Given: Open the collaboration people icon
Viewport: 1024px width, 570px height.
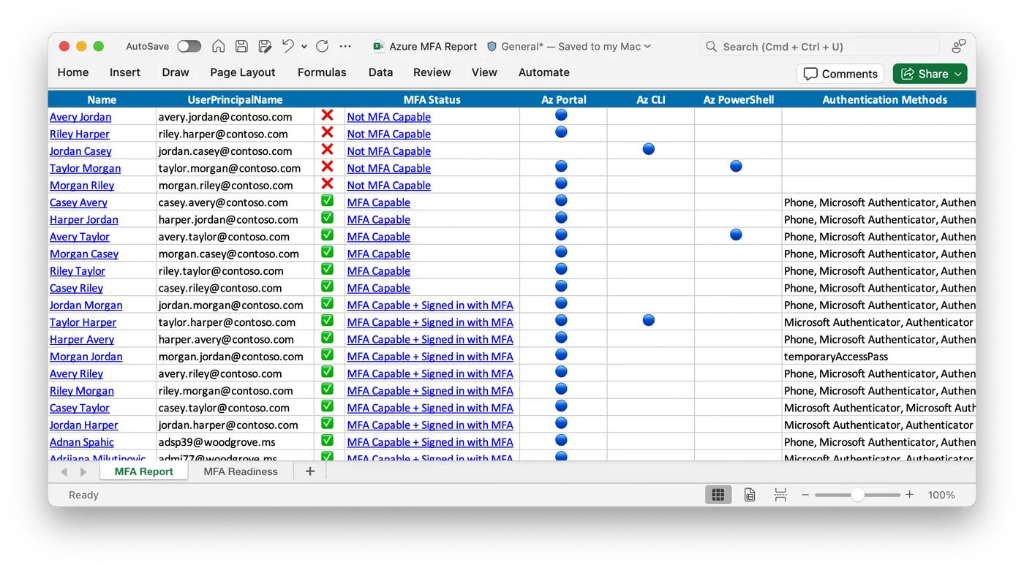Looking at the screenshot, I should tap(958, 46).
